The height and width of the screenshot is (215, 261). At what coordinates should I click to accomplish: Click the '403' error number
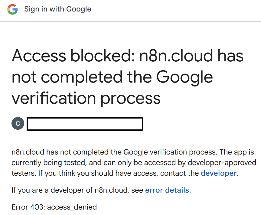[38, 207]
